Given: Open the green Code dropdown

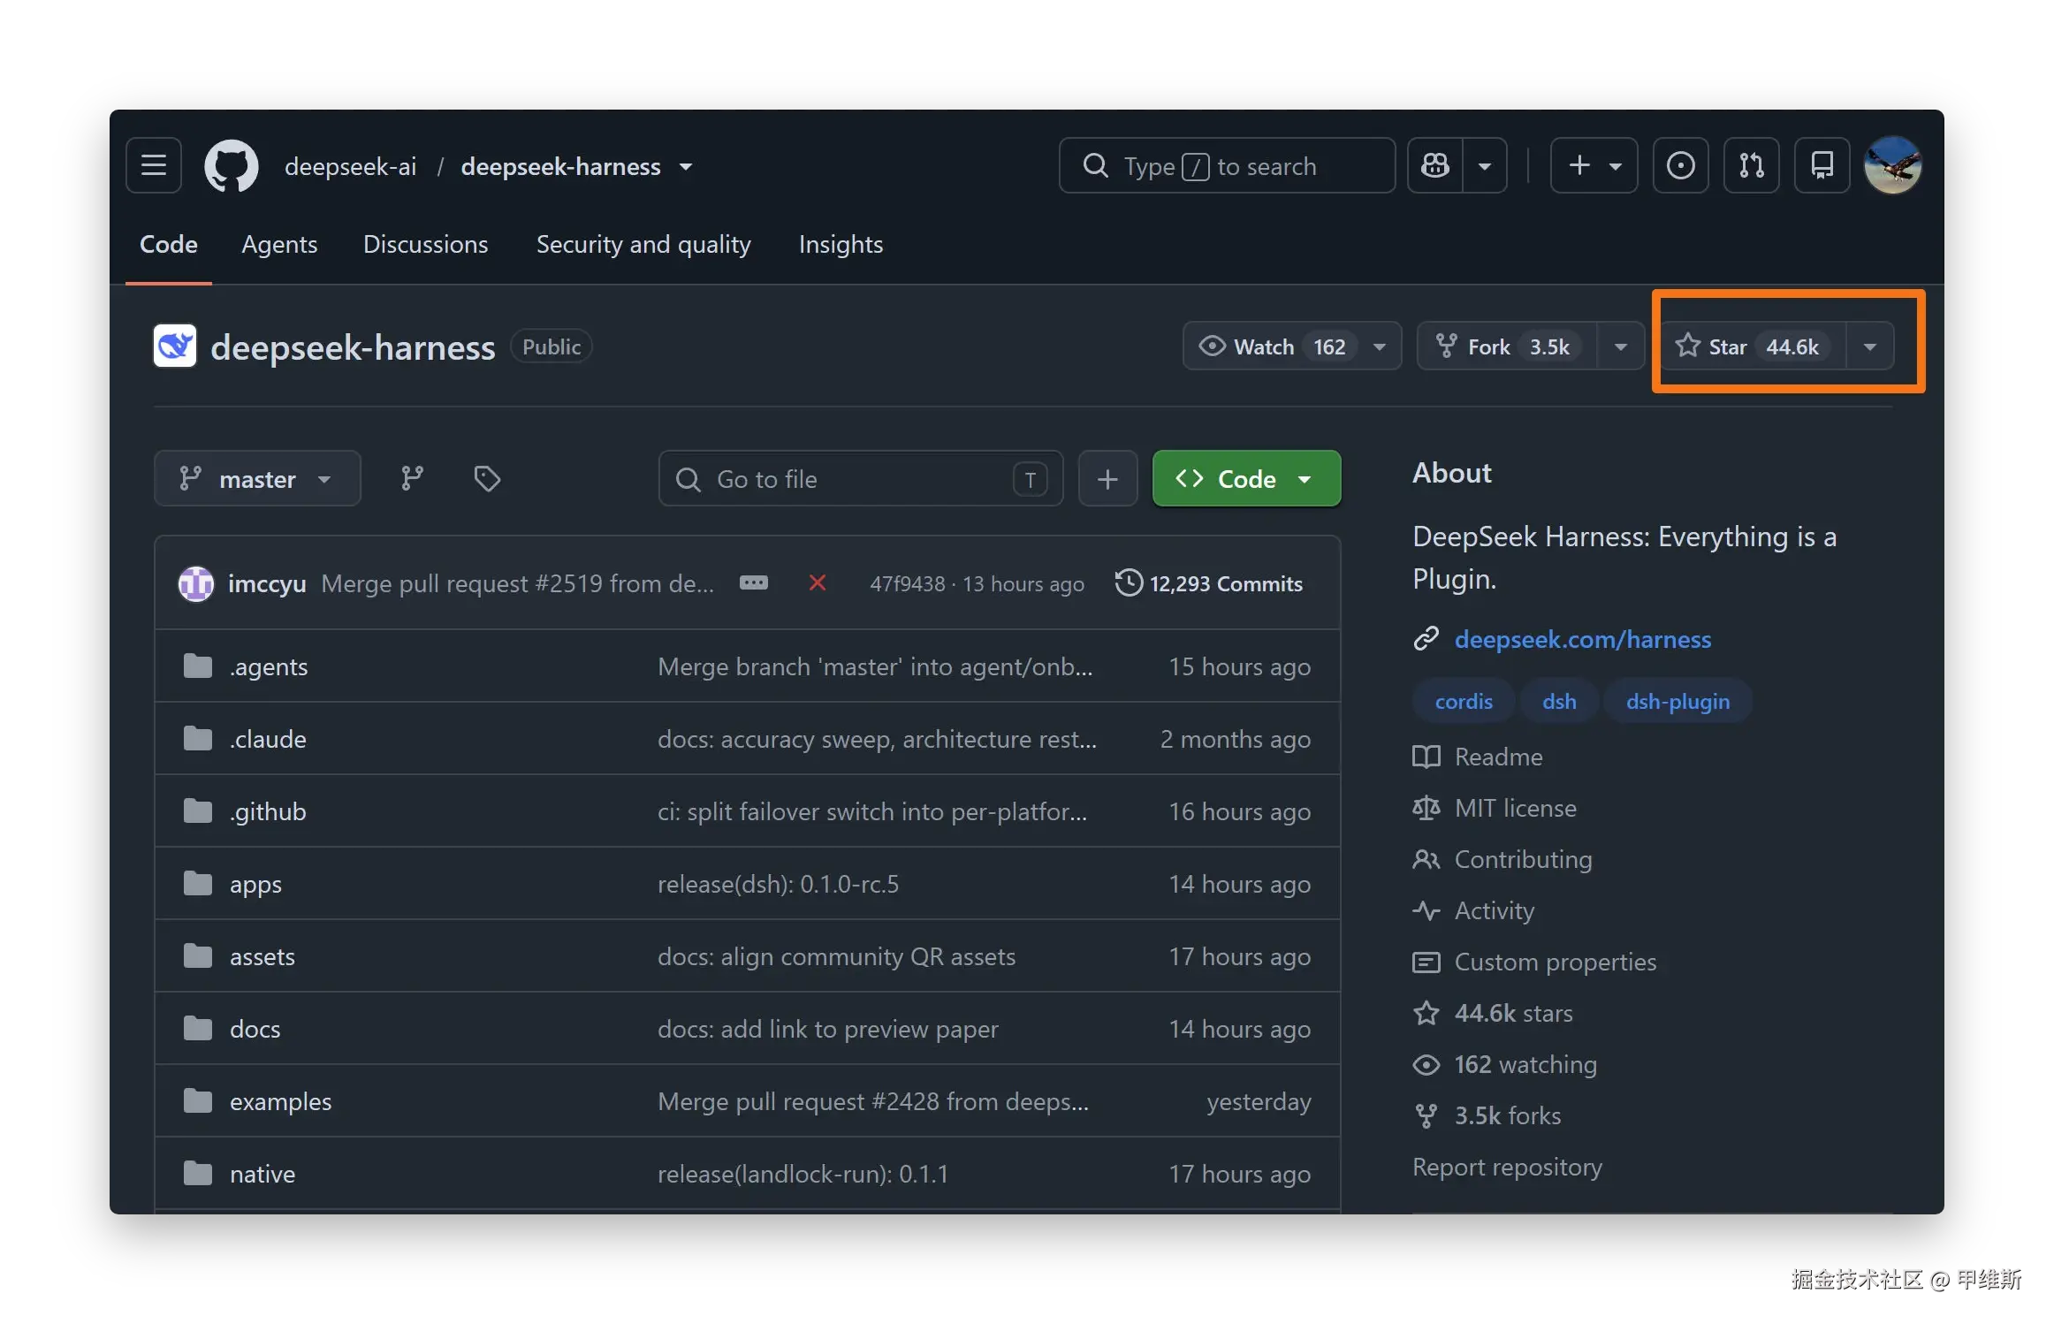Looking at the screenshot, I should pos(1246,478).
